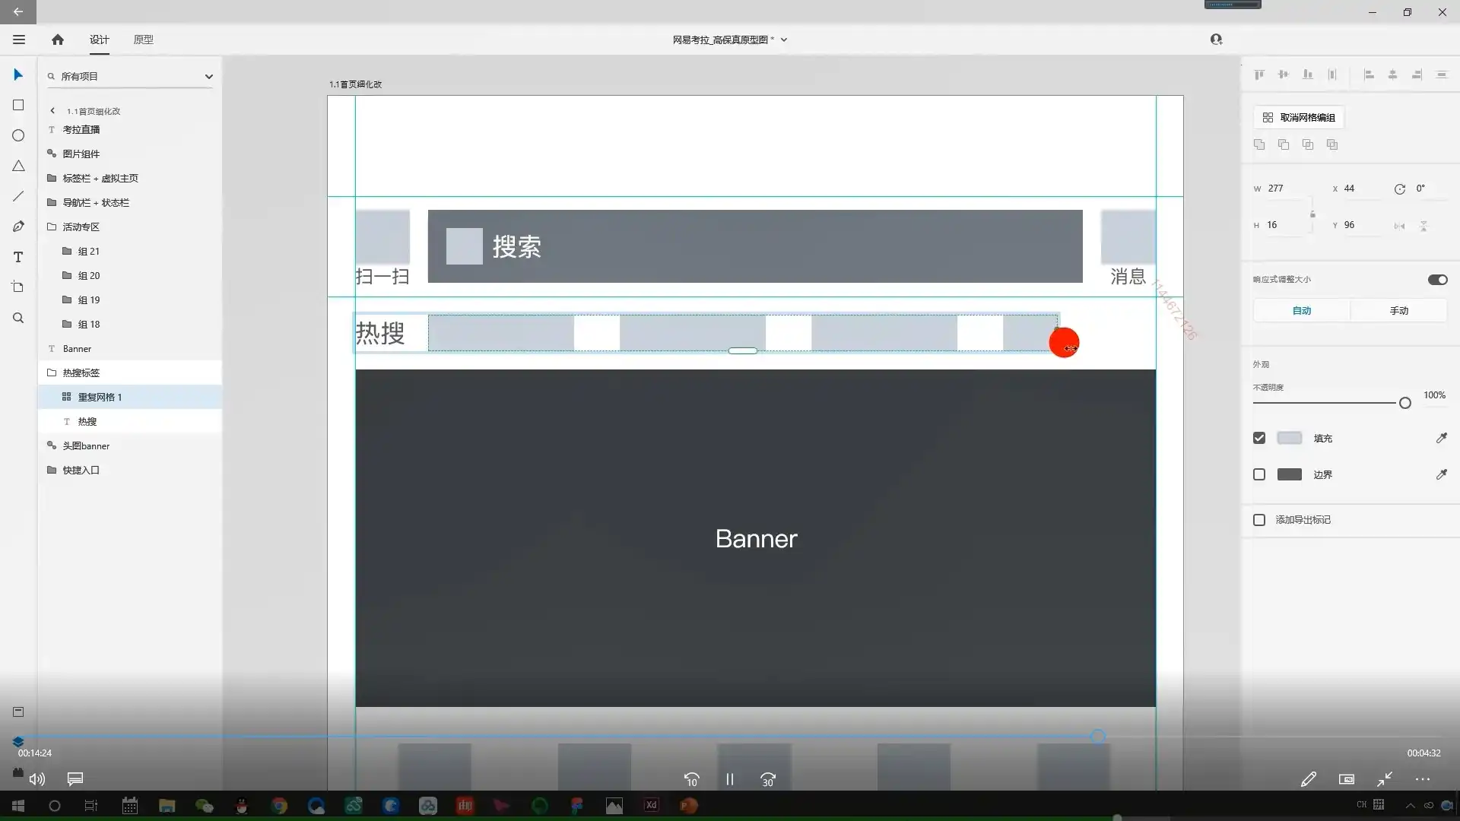Pause the video playback

[x=729, y=779]
